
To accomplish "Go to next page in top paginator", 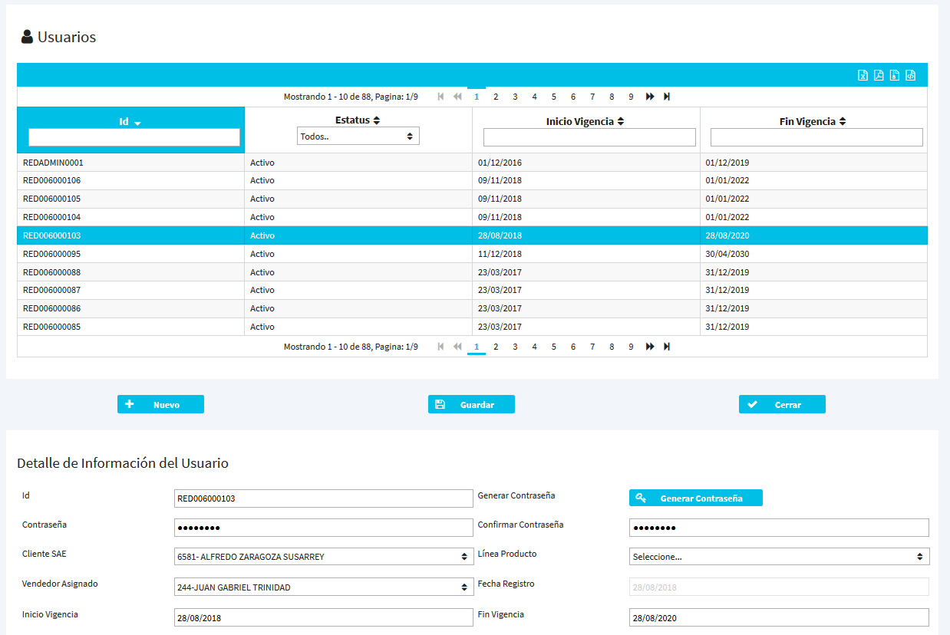I will (x=650, y=97).
